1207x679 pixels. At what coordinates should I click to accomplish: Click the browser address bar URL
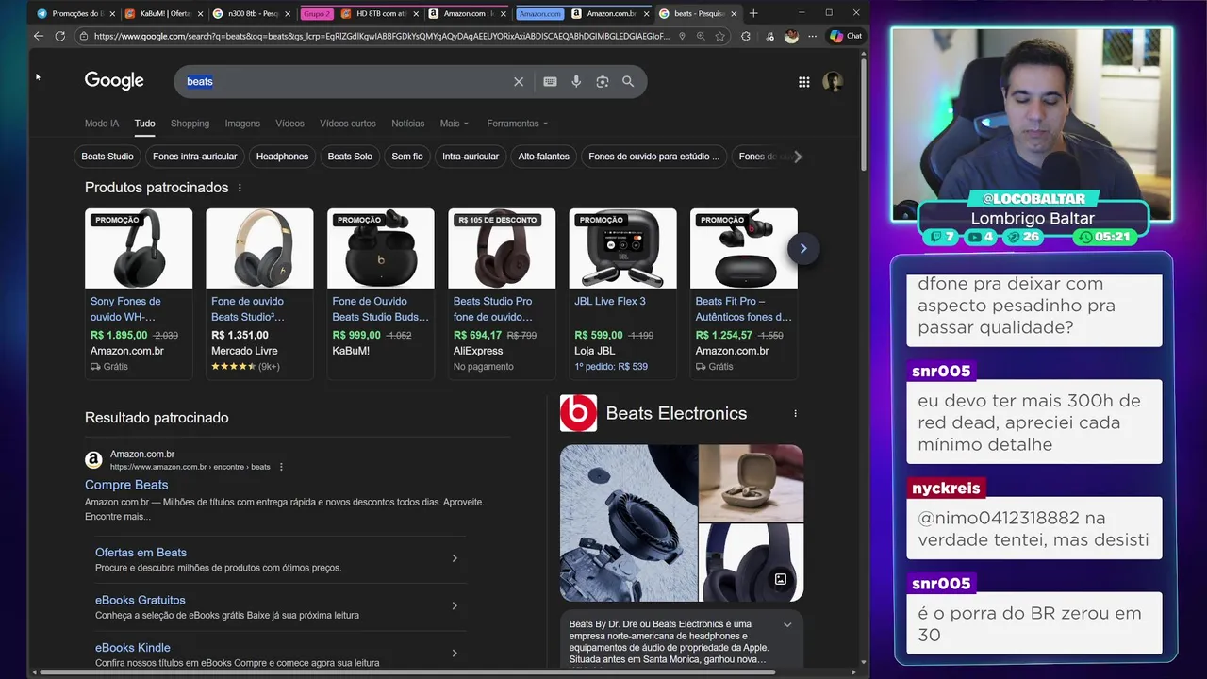click(x=382, y=36)
